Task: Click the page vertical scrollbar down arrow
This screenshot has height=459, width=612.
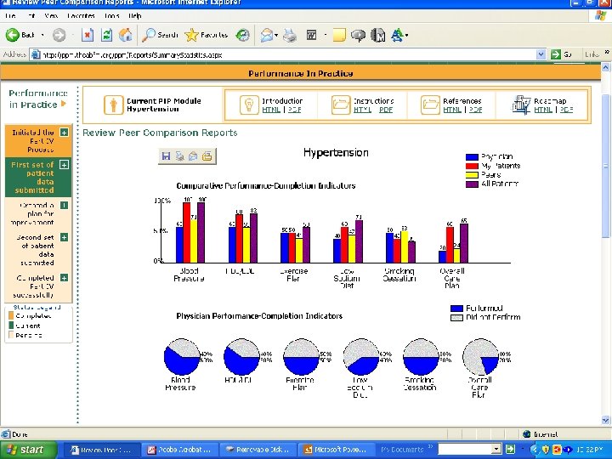Action: 605,420
